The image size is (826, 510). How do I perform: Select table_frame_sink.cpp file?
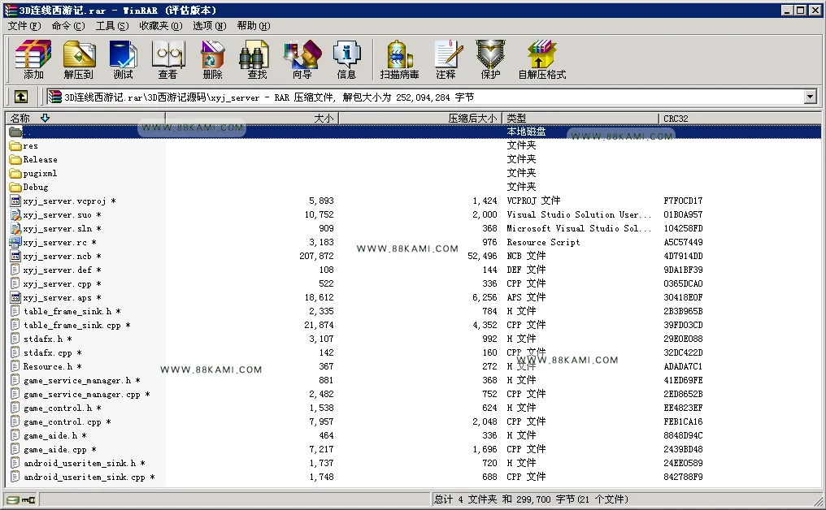click(72, 326)
